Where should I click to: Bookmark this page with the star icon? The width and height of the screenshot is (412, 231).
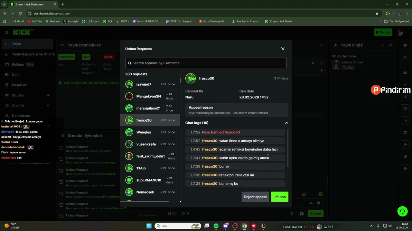tap(377, 13)
